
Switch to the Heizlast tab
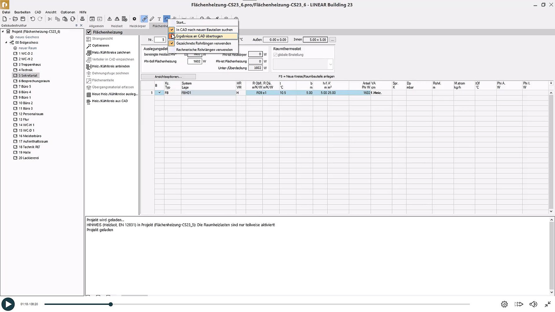[117, 26]
